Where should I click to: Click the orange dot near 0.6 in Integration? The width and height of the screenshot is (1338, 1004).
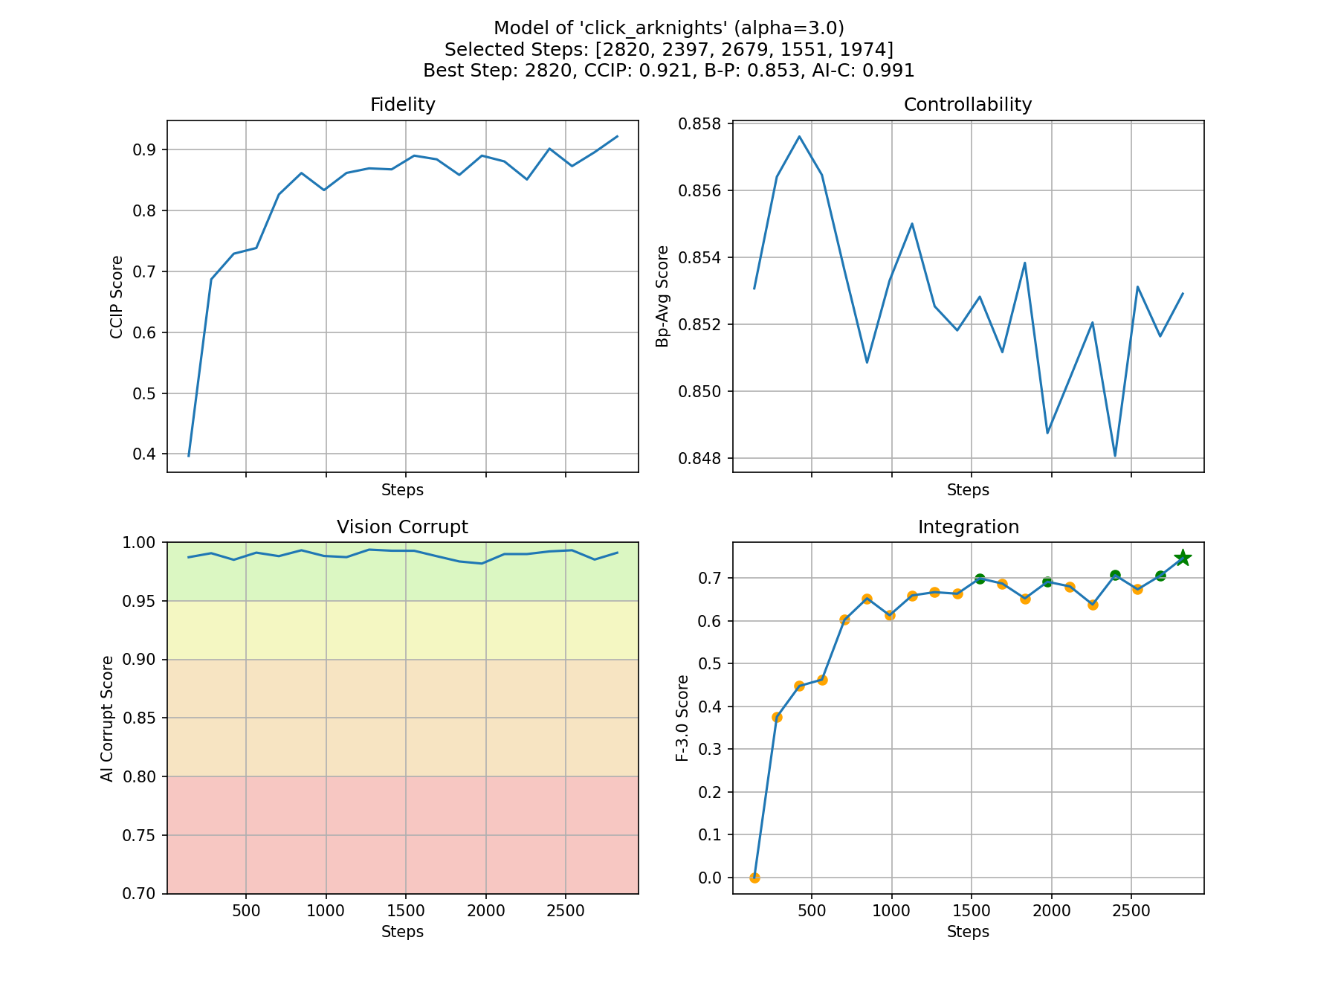[844, 620]
